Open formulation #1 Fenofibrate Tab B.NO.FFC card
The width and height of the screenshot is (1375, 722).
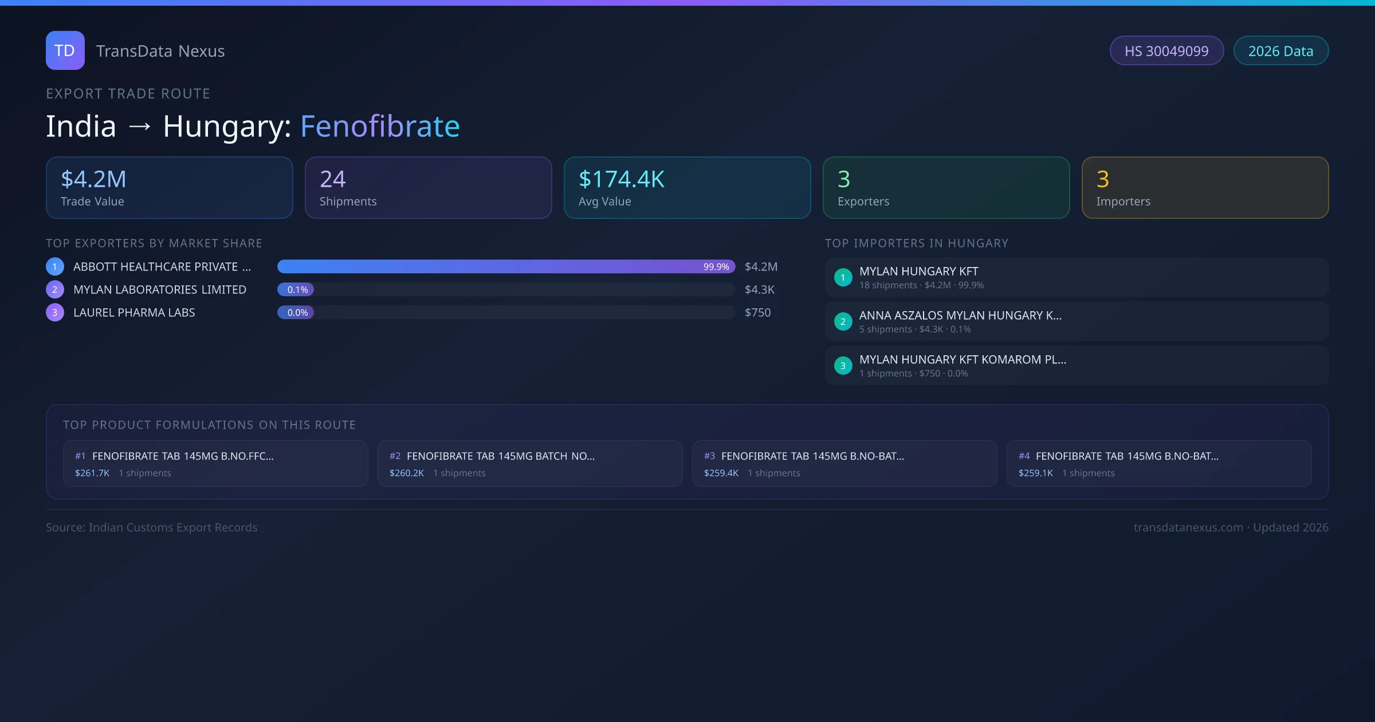[215, 464]
